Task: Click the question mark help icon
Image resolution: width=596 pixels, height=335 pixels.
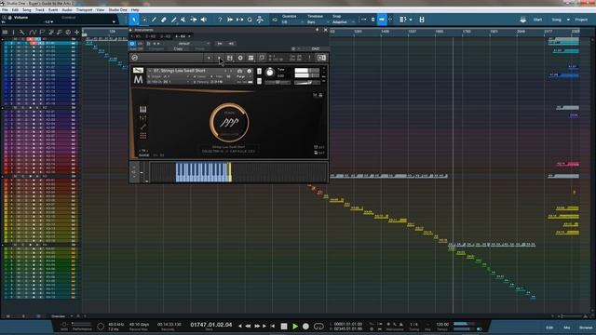Action: [x=220, y=20]
